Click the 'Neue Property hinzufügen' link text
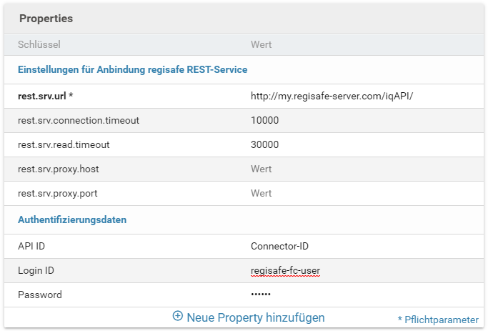488x331 pixels. tap(255, 317)
